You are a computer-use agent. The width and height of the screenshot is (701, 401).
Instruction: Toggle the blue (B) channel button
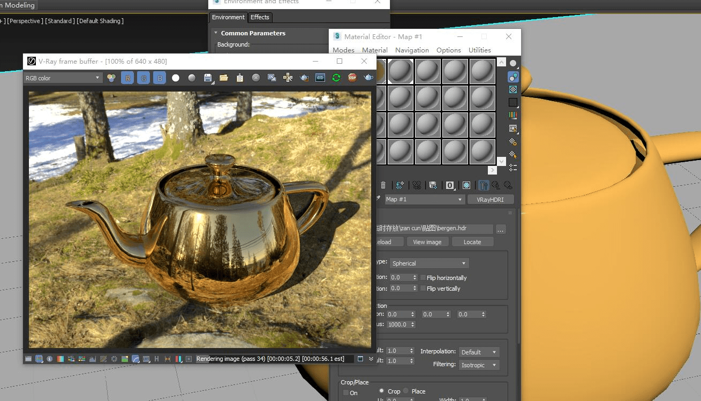click(x=160, y=78)
